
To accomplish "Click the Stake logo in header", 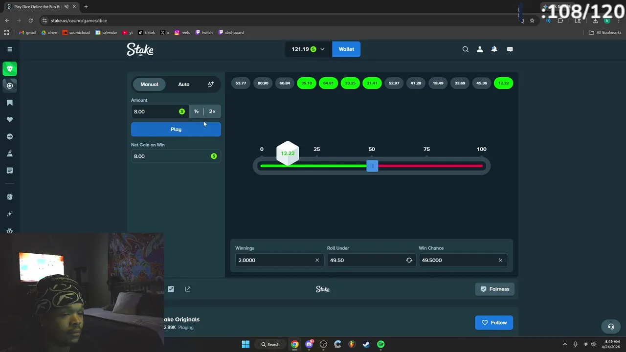I will pos(140,49).
